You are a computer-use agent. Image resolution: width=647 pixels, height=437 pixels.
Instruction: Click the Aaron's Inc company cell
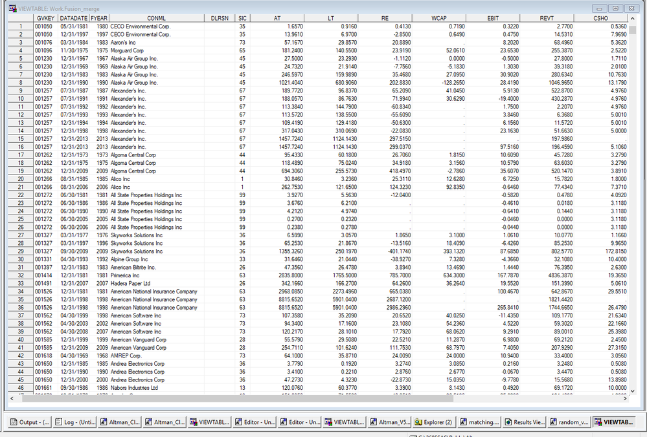coord(156,43)
